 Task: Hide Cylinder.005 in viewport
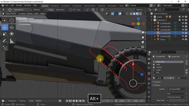pos(183,33)
